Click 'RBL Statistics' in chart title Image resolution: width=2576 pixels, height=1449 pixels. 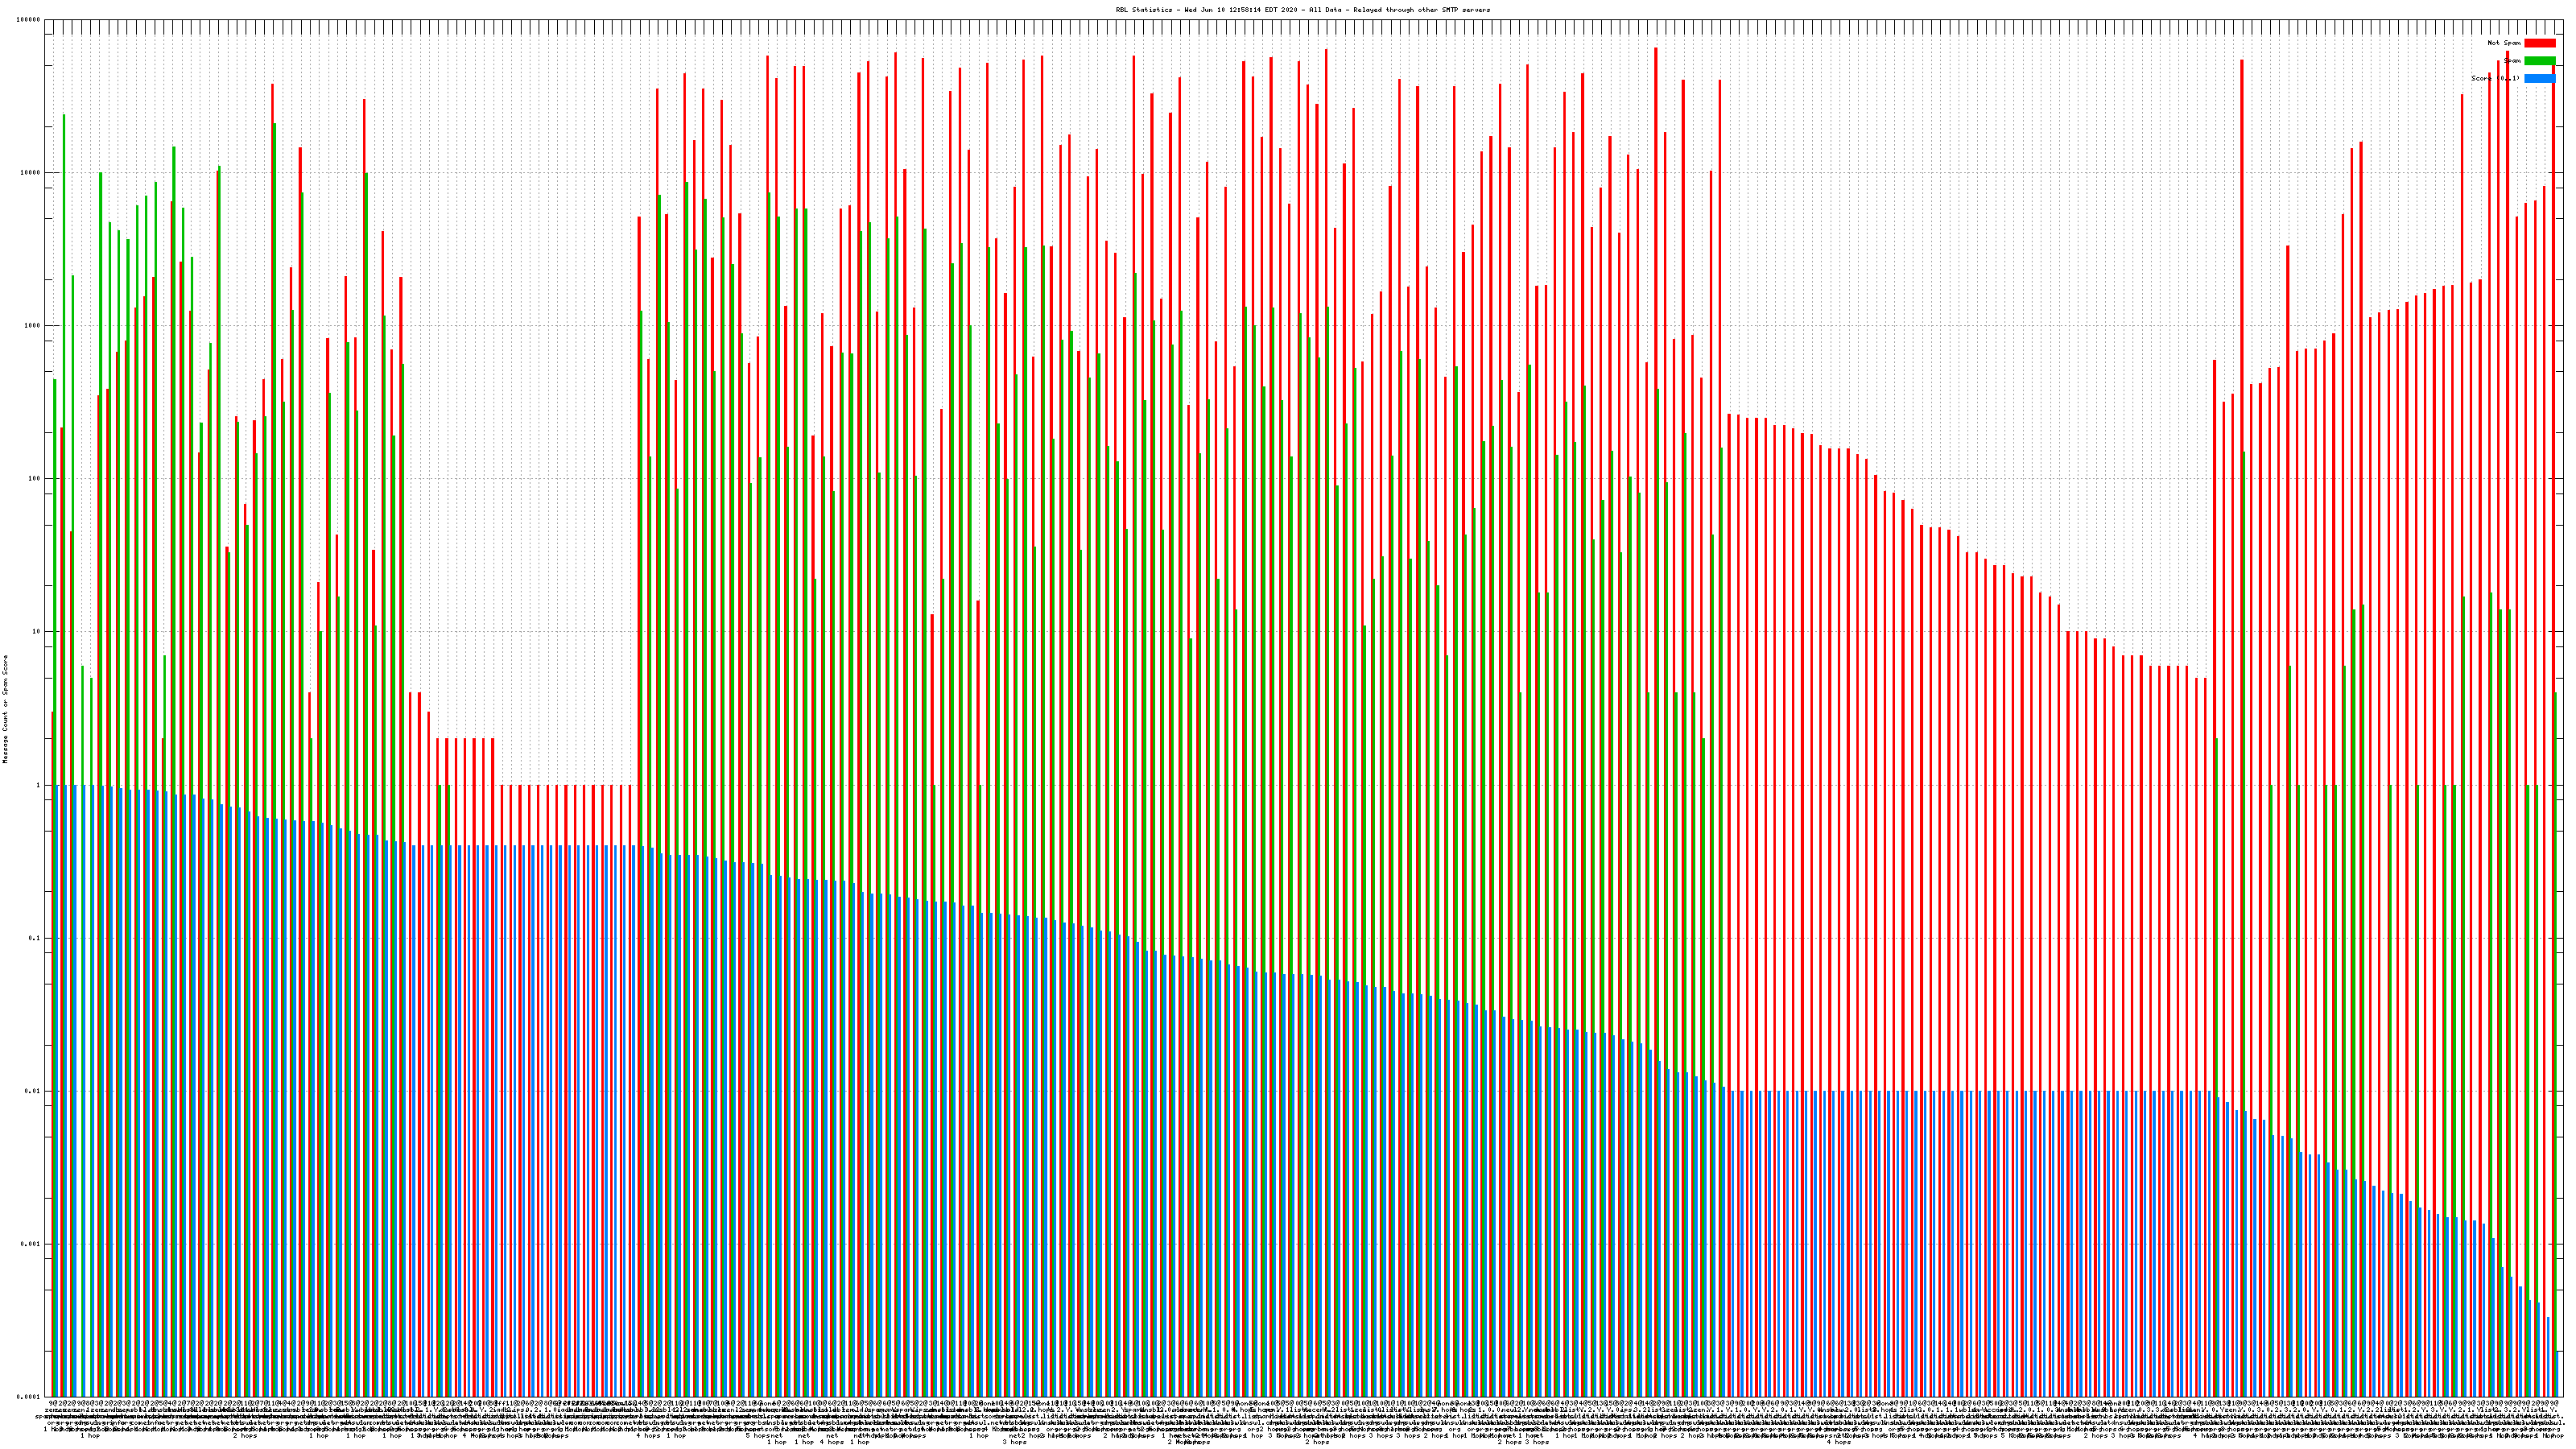(1146, 10)
